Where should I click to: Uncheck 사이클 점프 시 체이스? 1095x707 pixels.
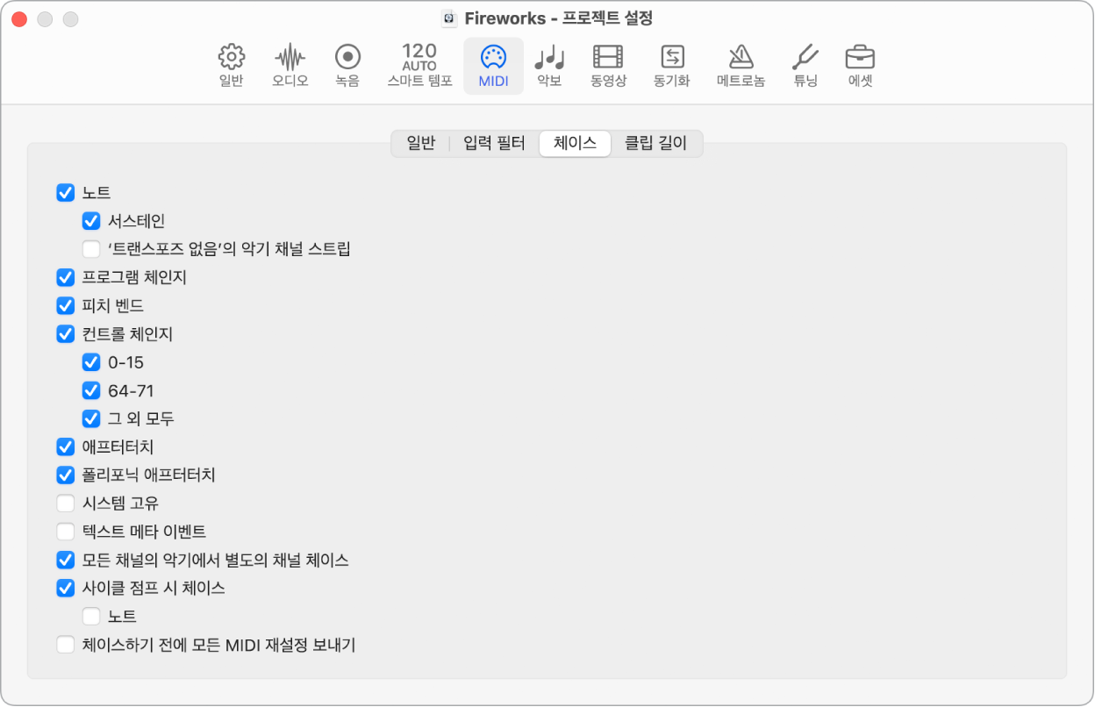coord(65,588)
